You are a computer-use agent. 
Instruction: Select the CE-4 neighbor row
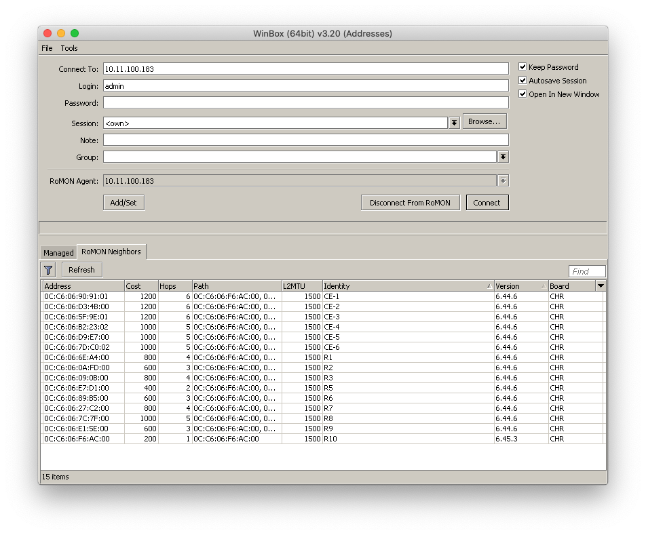(x=323, y=327)
